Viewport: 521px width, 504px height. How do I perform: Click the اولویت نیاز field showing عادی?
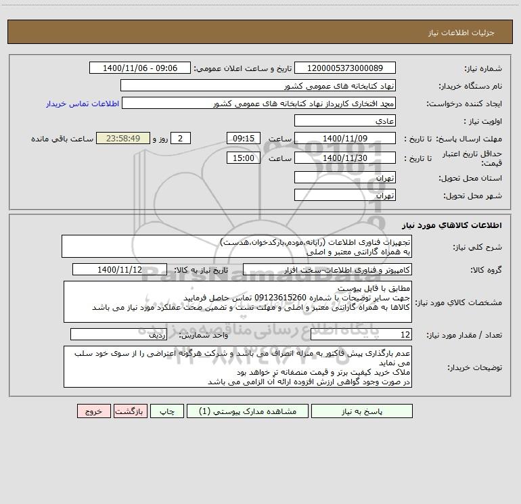[x=345, y=120]
